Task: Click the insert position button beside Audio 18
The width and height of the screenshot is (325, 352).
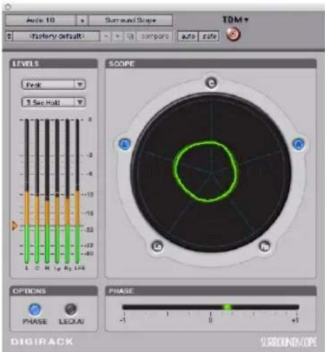Action: [82, 20]
